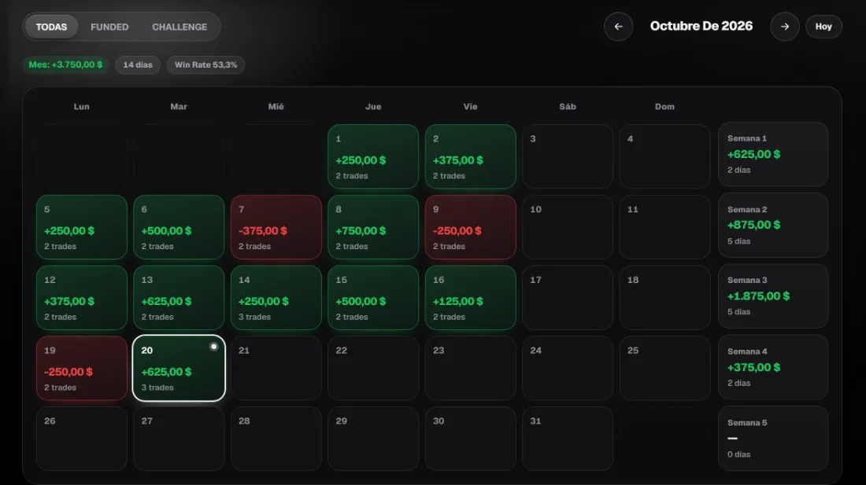The width and height of the screenshot is (866, 485).
Task: Select empty day 17 cell
Action: click(x=567, y=298)
